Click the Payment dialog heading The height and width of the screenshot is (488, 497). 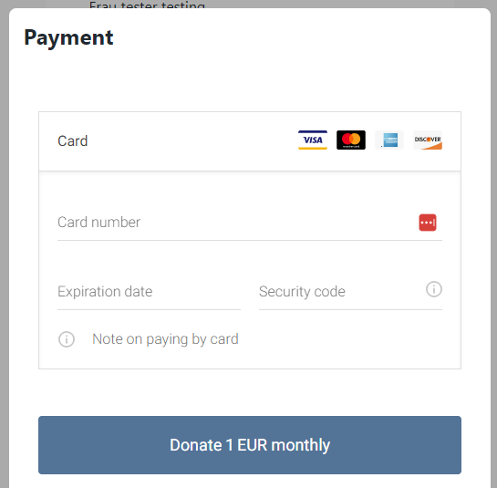point(68,38)
